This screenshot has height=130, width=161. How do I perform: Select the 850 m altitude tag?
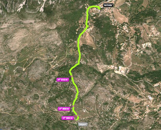point(63,80)
